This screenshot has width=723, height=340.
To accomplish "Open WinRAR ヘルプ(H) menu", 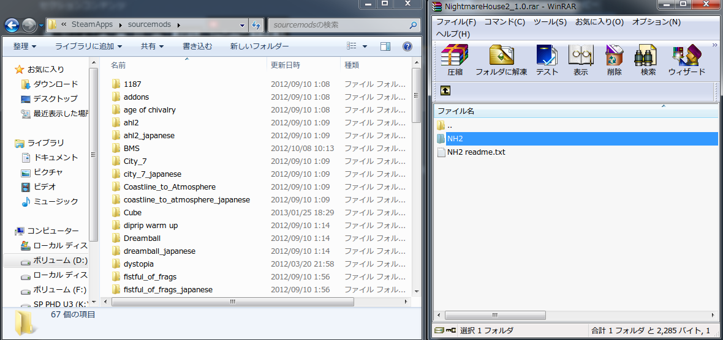I will (453, 34).
